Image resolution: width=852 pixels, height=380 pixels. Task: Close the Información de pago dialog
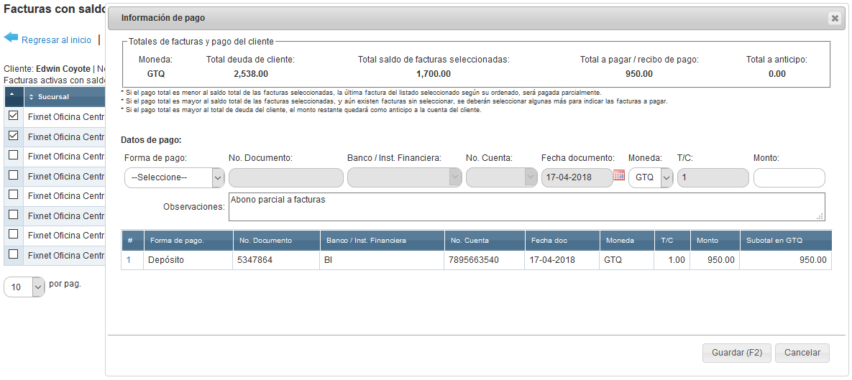click(834, 19)
